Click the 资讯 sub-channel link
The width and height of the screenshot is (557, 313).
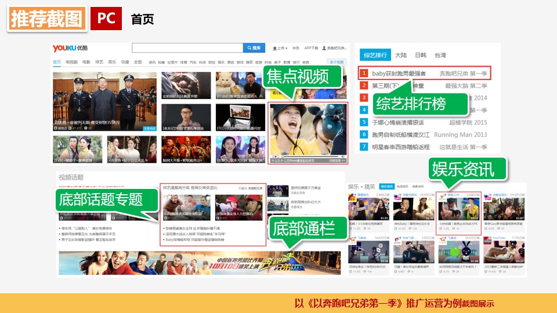pyautogui.click(x=152, y=63)
